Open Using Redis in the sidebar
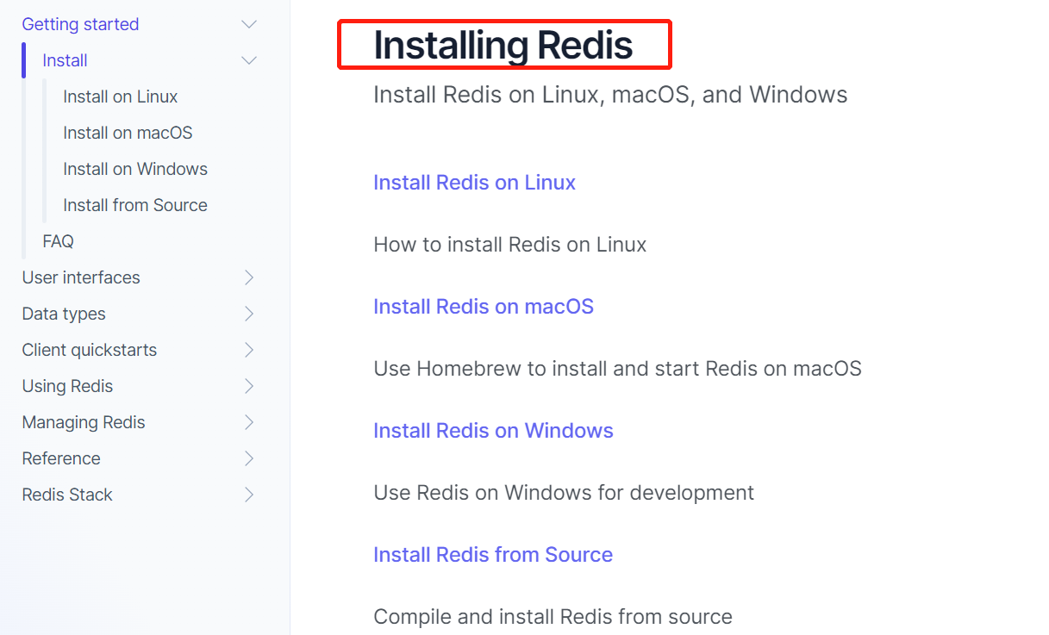 pos(67,387)
